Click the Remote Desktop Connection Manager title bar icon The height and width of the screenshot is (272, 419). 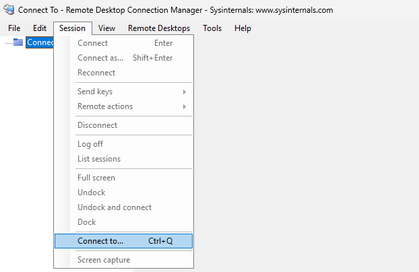tap(9, 10)
